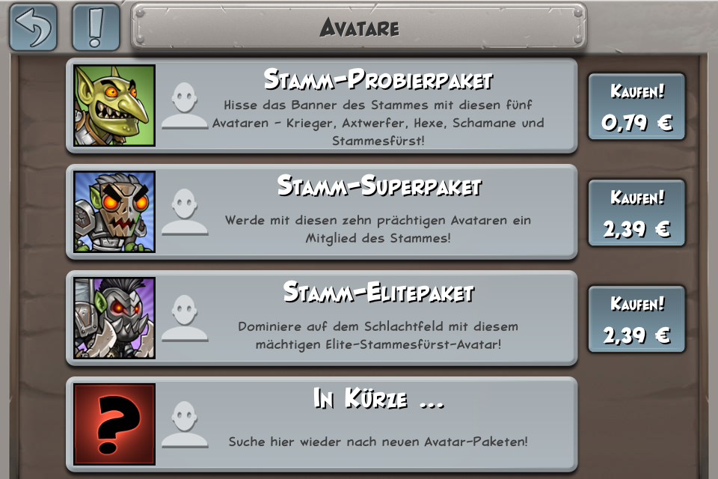This screenshot has width=718, height=479.
Task: Tap the Avatar-Paketen coming soon description
Action: coord(378,442)
